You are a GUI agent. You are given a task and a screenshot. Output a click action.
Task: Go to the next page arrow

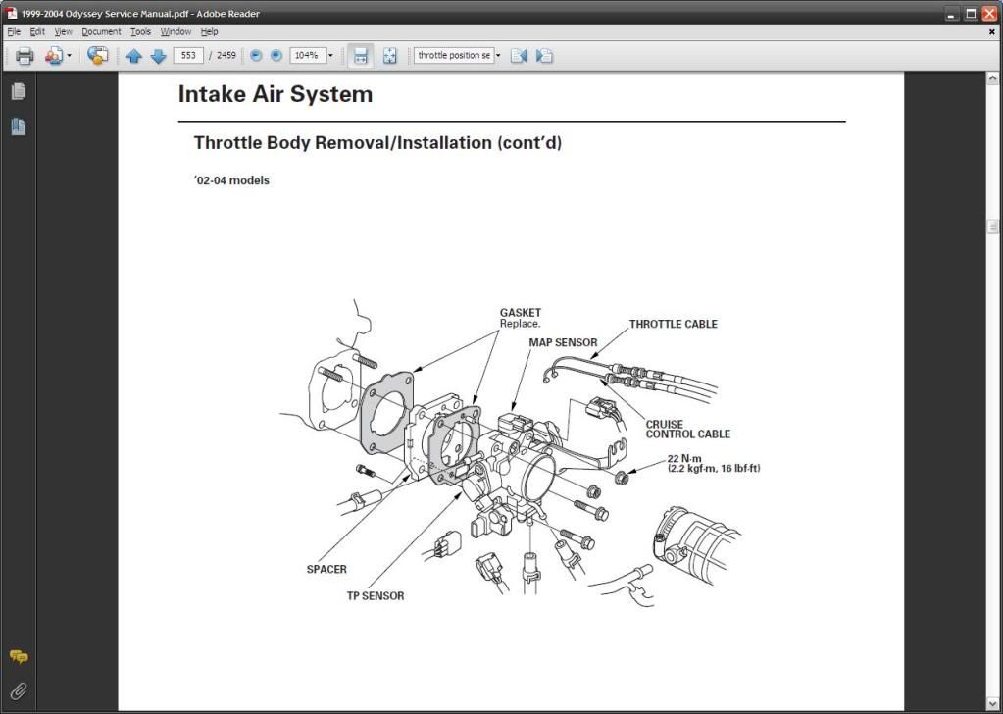tap(158, 55)
